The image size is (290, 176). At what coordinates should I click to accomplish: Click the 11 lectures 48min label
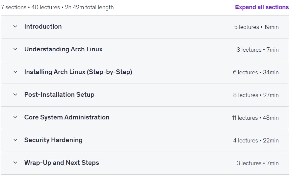tap(255, 118)
